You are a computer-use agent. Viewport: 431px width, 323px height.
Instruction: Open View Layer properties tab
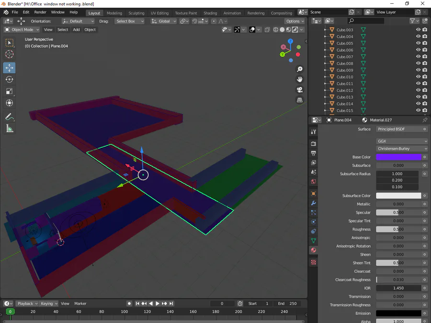pos(313,162)
